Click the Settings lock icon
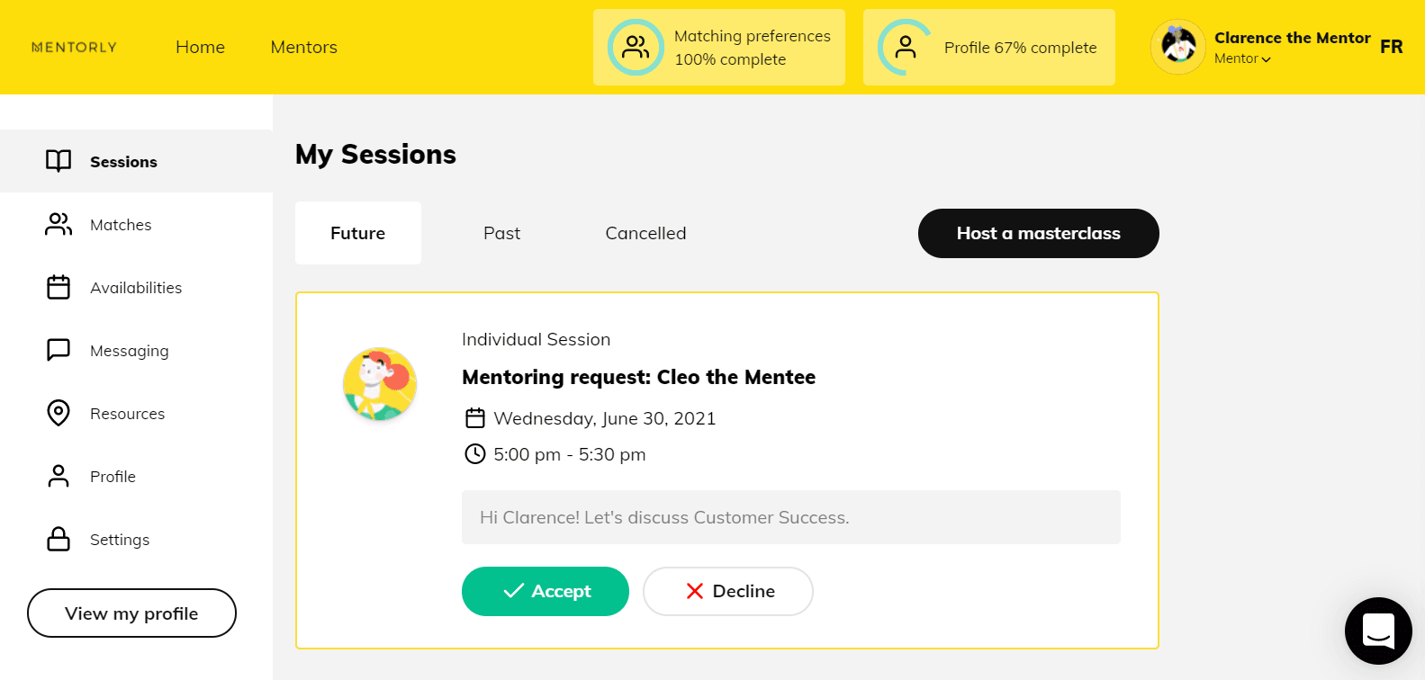This screenshot has width=1425, height=680. [x=59, y=539]
